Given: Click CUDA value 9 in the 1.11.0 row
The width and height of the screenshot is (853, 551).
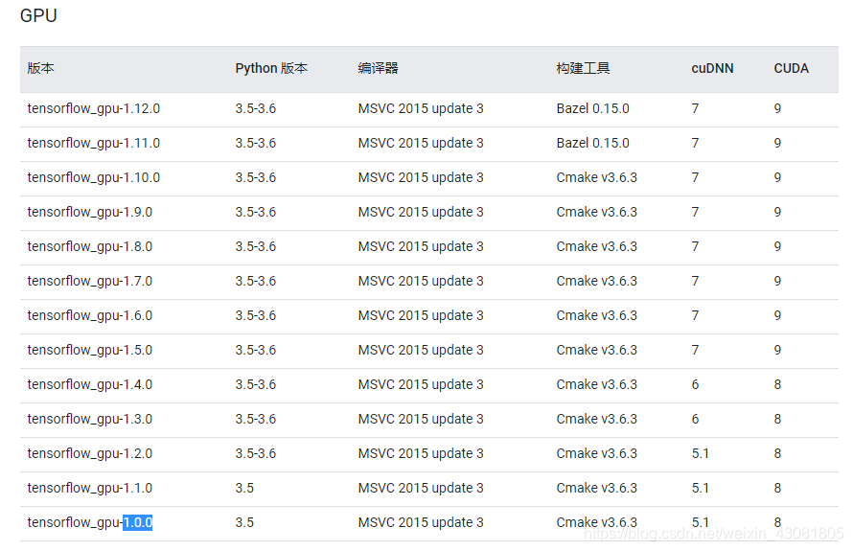Looking at the screenshot, I should pos(777,143).
